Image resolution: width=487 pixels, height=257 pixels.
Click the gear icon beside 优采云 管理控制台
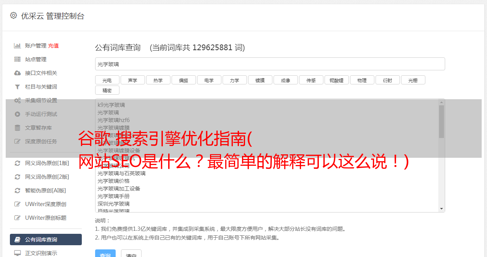[14, 16]
